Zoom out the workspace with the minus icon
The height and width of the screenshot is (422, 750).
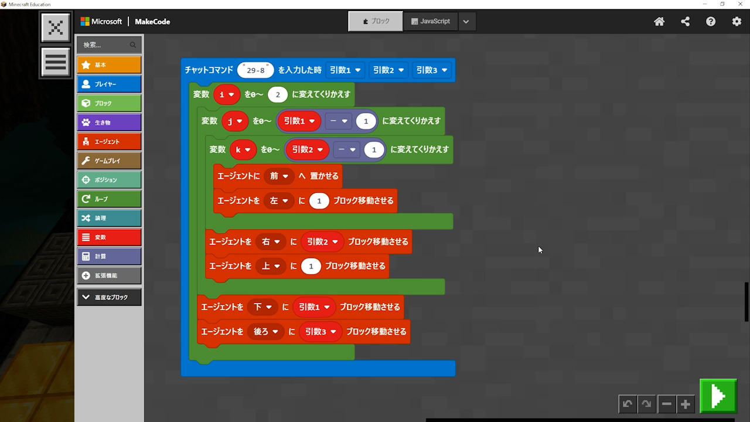point(666,404)
